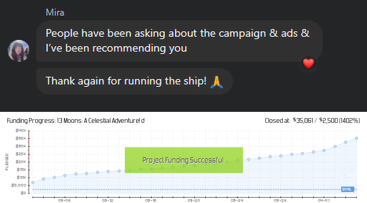This screenshot has width=367, height=203.
Task: Click the green Project Funding Successful banner
Action: click(x=183, y=160)
